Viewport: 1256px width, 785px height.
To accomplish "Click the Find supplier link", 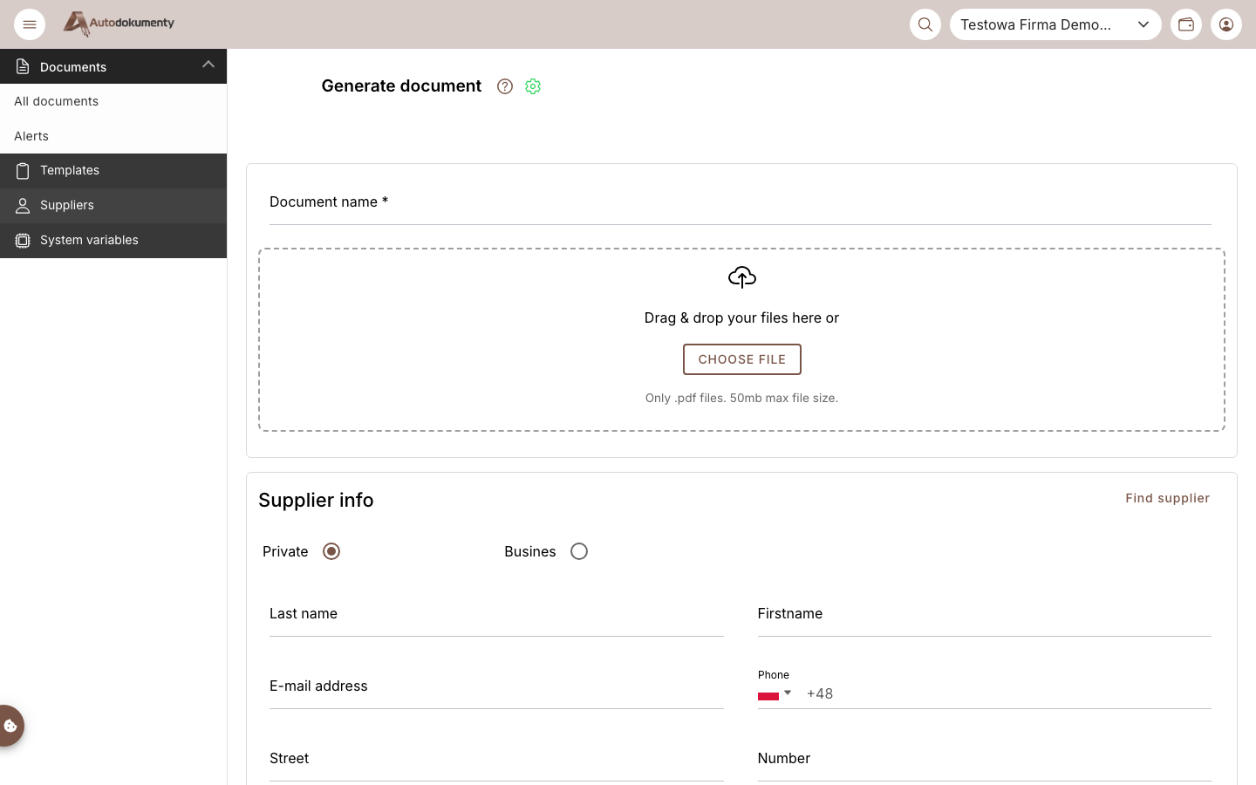I will point(1167,498).
